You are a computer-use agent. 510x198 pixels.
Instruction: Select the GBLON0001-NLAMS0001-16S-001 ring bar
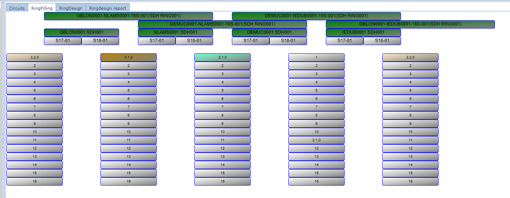128,16
